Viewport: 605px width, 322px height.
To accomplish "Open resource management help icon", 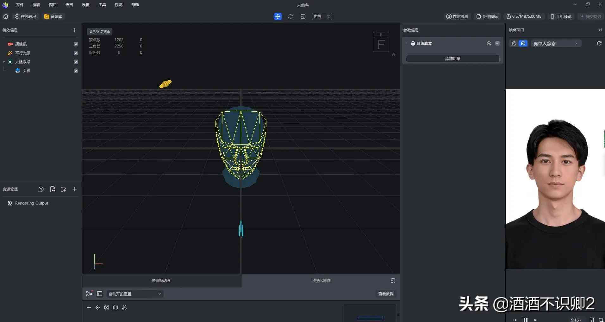I will point(41,189).
